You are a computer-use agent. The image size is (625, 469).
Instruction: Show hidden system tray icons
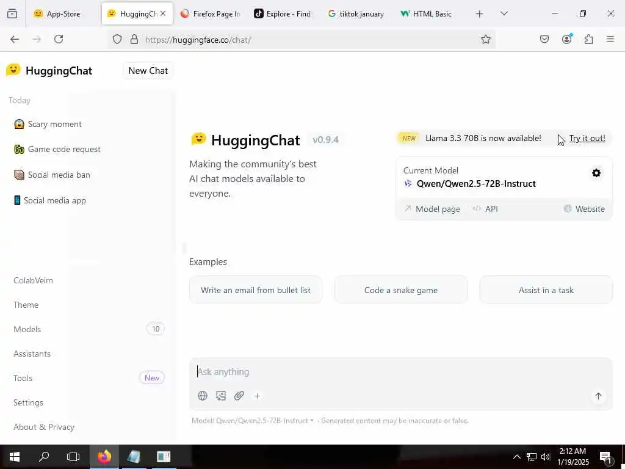click(x=516, y=457)
